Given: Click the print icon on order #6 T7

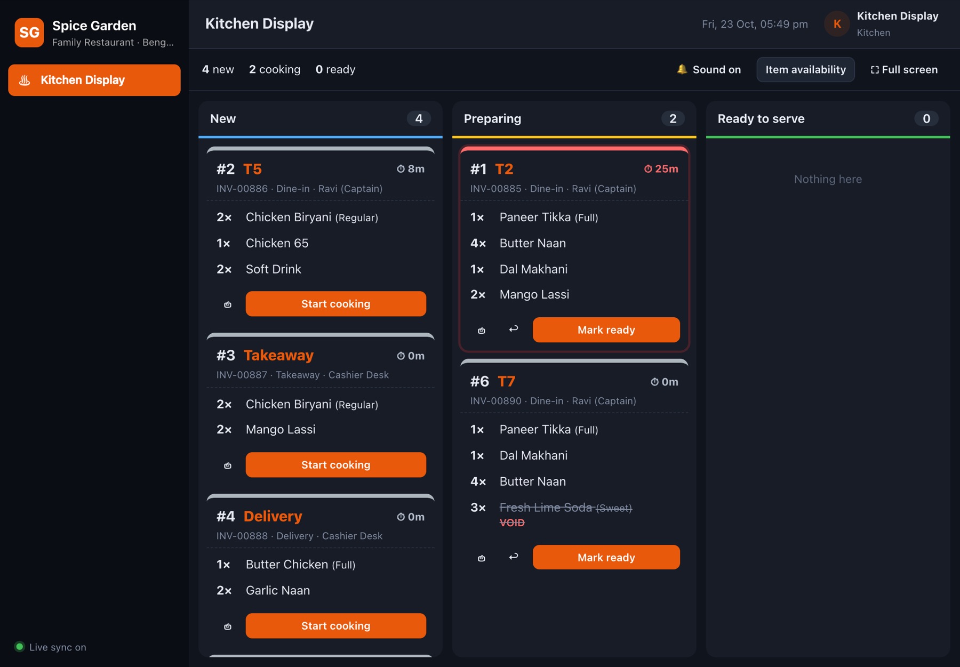Looking at the screenshot, I should point(482,558).
